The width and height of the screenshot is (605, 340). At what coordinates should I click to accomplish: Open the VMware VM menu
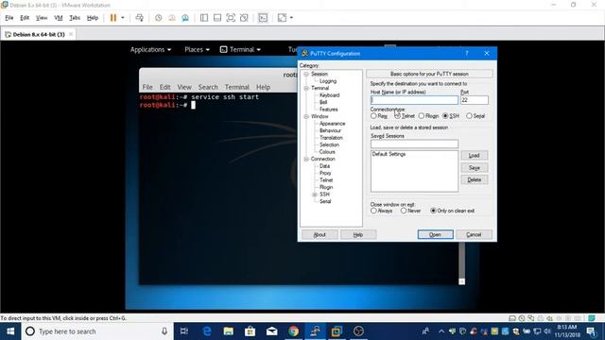(59, 18)
